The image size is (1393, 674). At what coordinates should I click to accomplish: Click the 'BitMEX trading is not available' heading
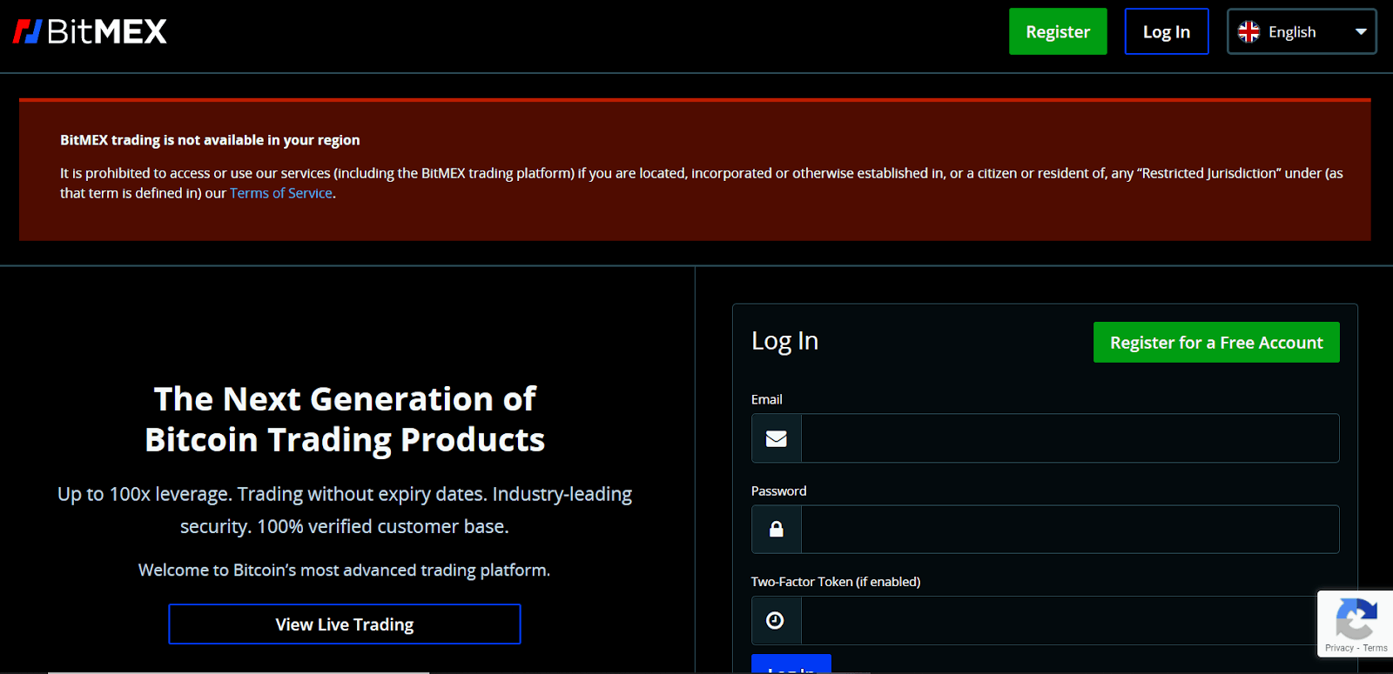coord(210,140)
